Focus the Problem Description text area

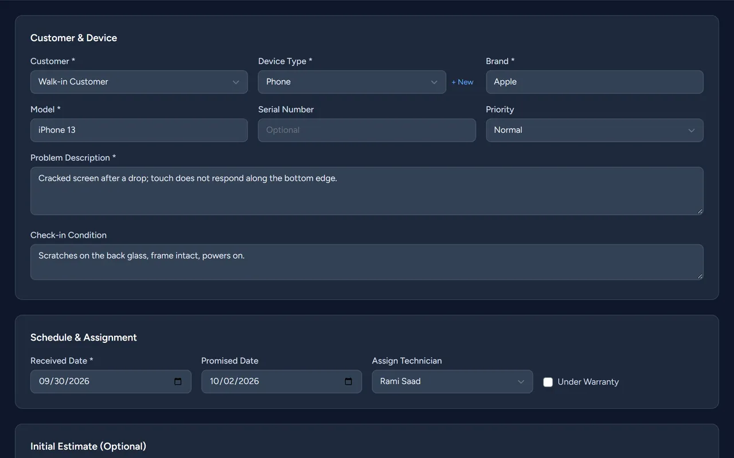[367, 191]
